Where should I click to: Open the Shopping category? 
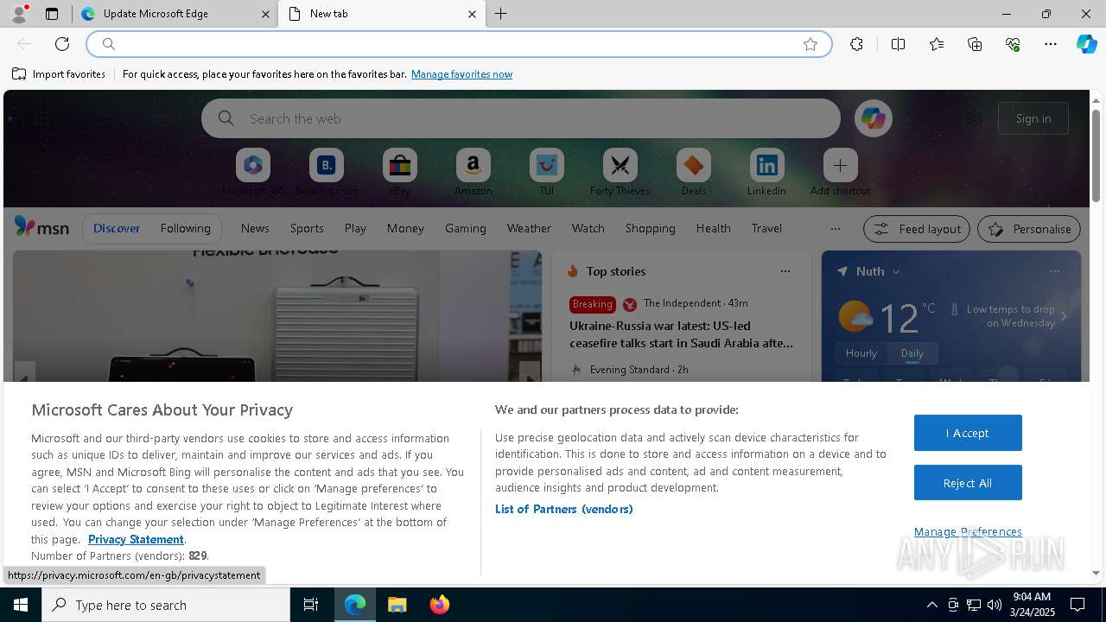tap(650, 228)
